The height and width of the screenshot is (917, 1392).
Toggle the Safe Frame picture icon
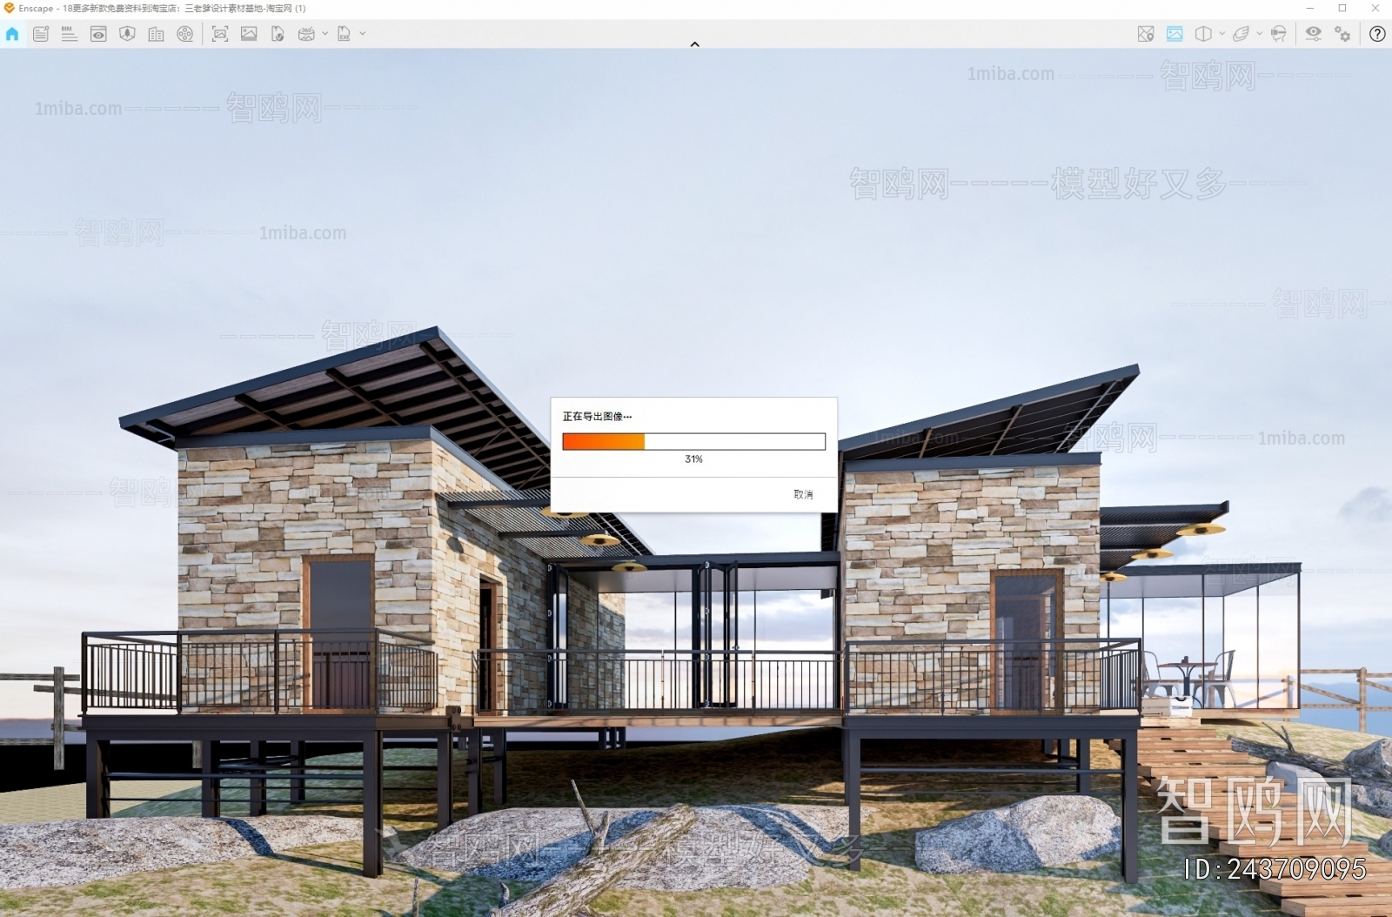[x=1174, y=34]
